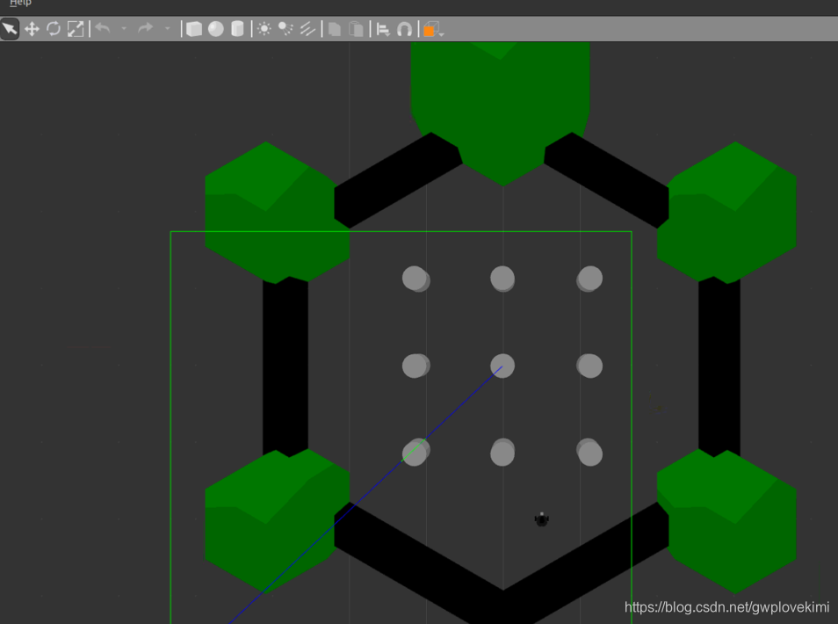Add a directional light source

pyautogui.click(x=307, y=29)
